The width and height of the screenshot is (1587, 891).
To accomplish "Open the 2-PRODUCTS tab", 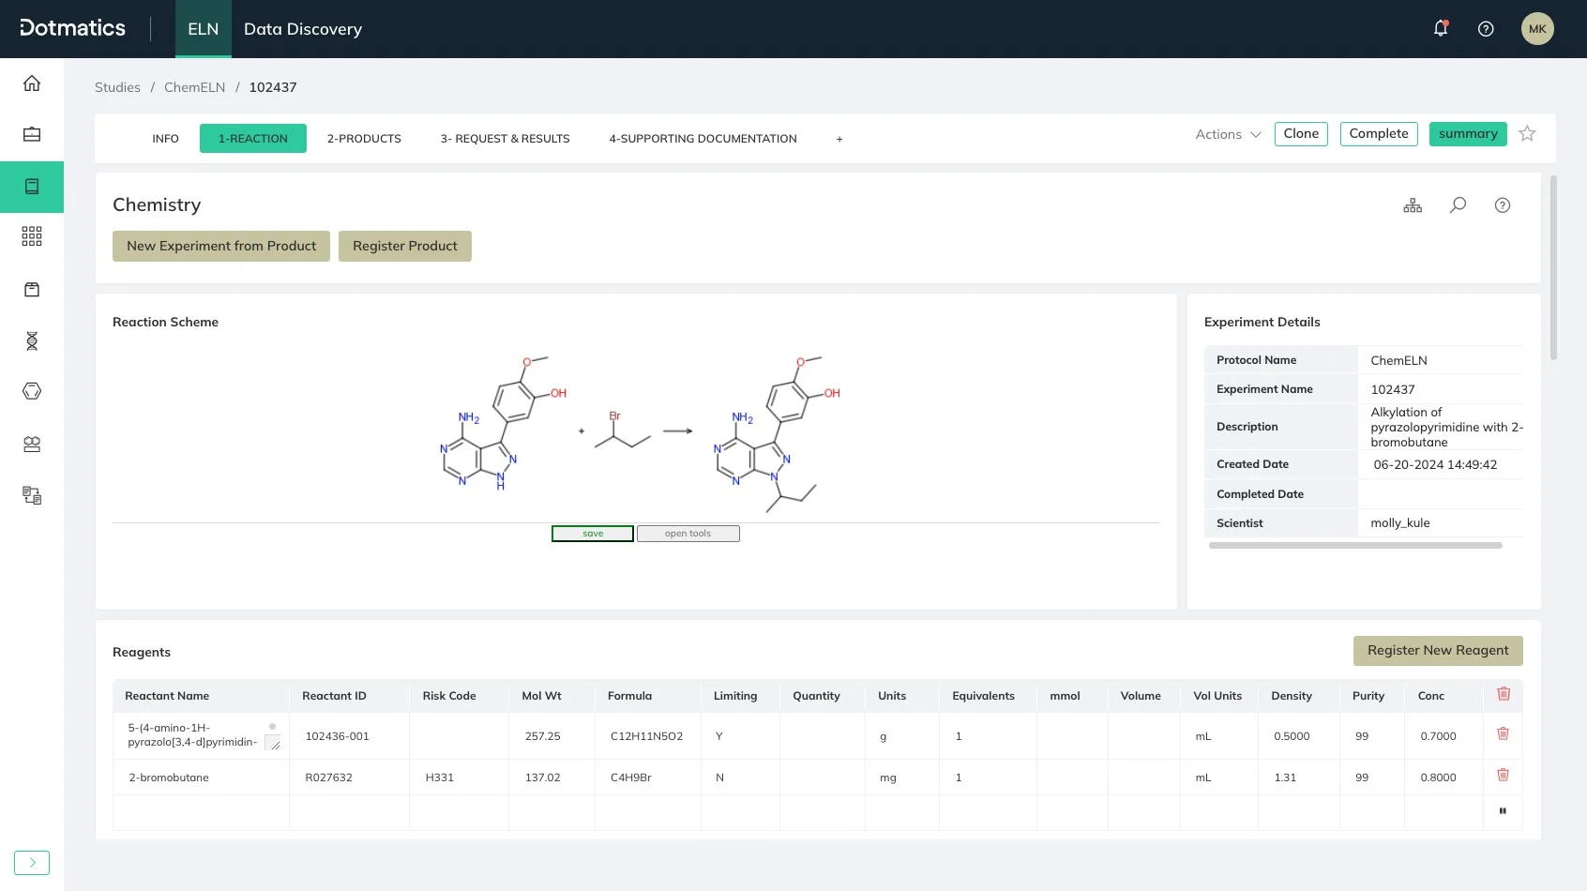I will coord(364,139).
